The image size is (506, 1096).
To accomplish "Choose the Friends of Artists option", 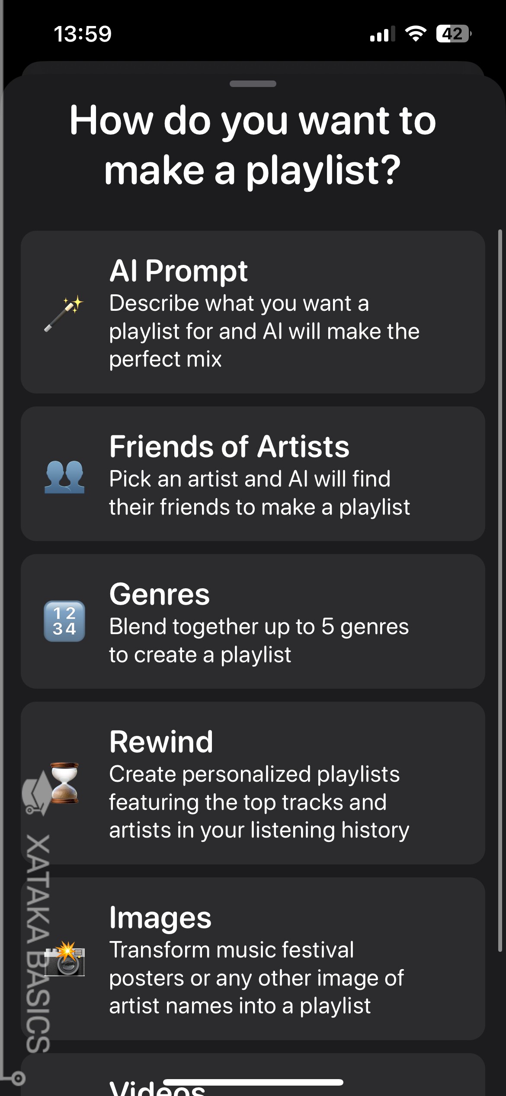I will [253, 474].
